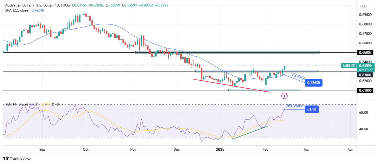Click the 64.31 RSI legend value

(x=35, y=104)
